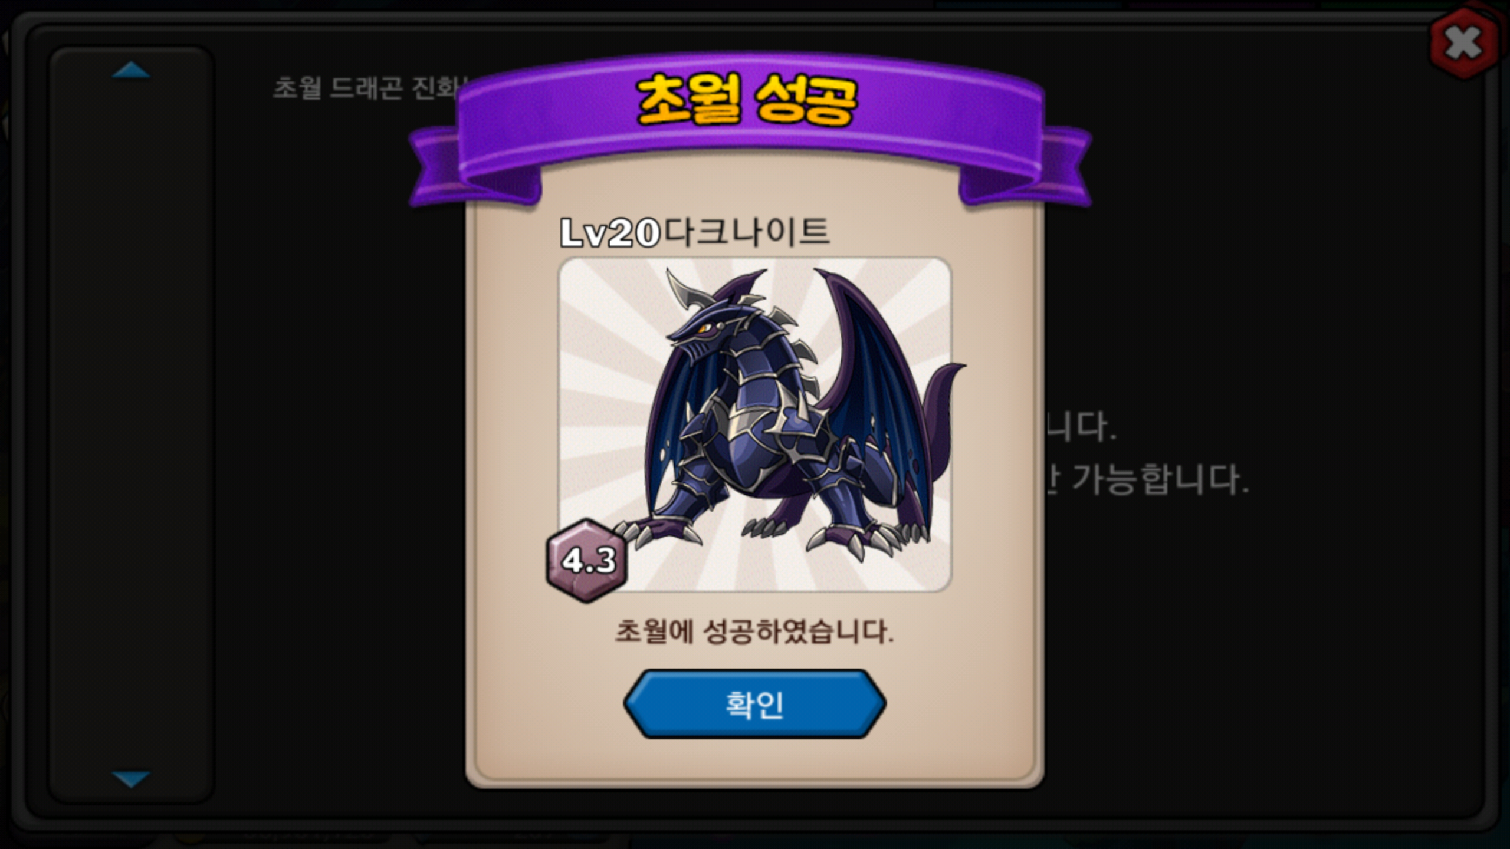This screenshot has width=1510, height=849.
Task: Click the partial 니다. text beside dialog
Action: (x=1081, y=427)
